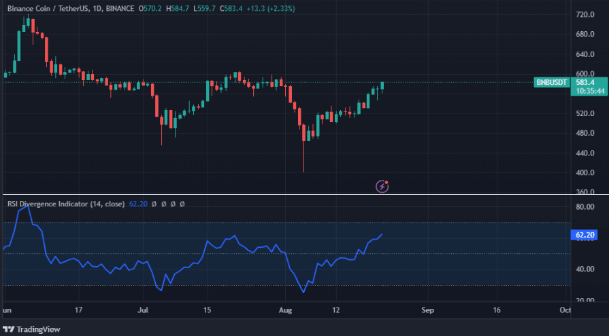This screenshot has width=609, height=336.
Task: Click the purple lightning bolt event icon
Action: pyautogui.click(x=382, y=187)
